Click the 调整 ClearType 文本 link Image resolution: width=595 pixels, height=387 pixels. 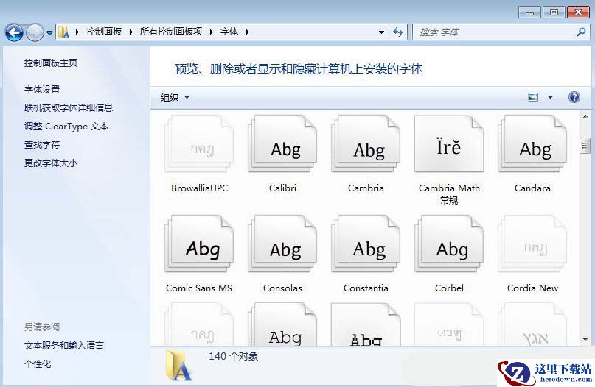[66, 127]
